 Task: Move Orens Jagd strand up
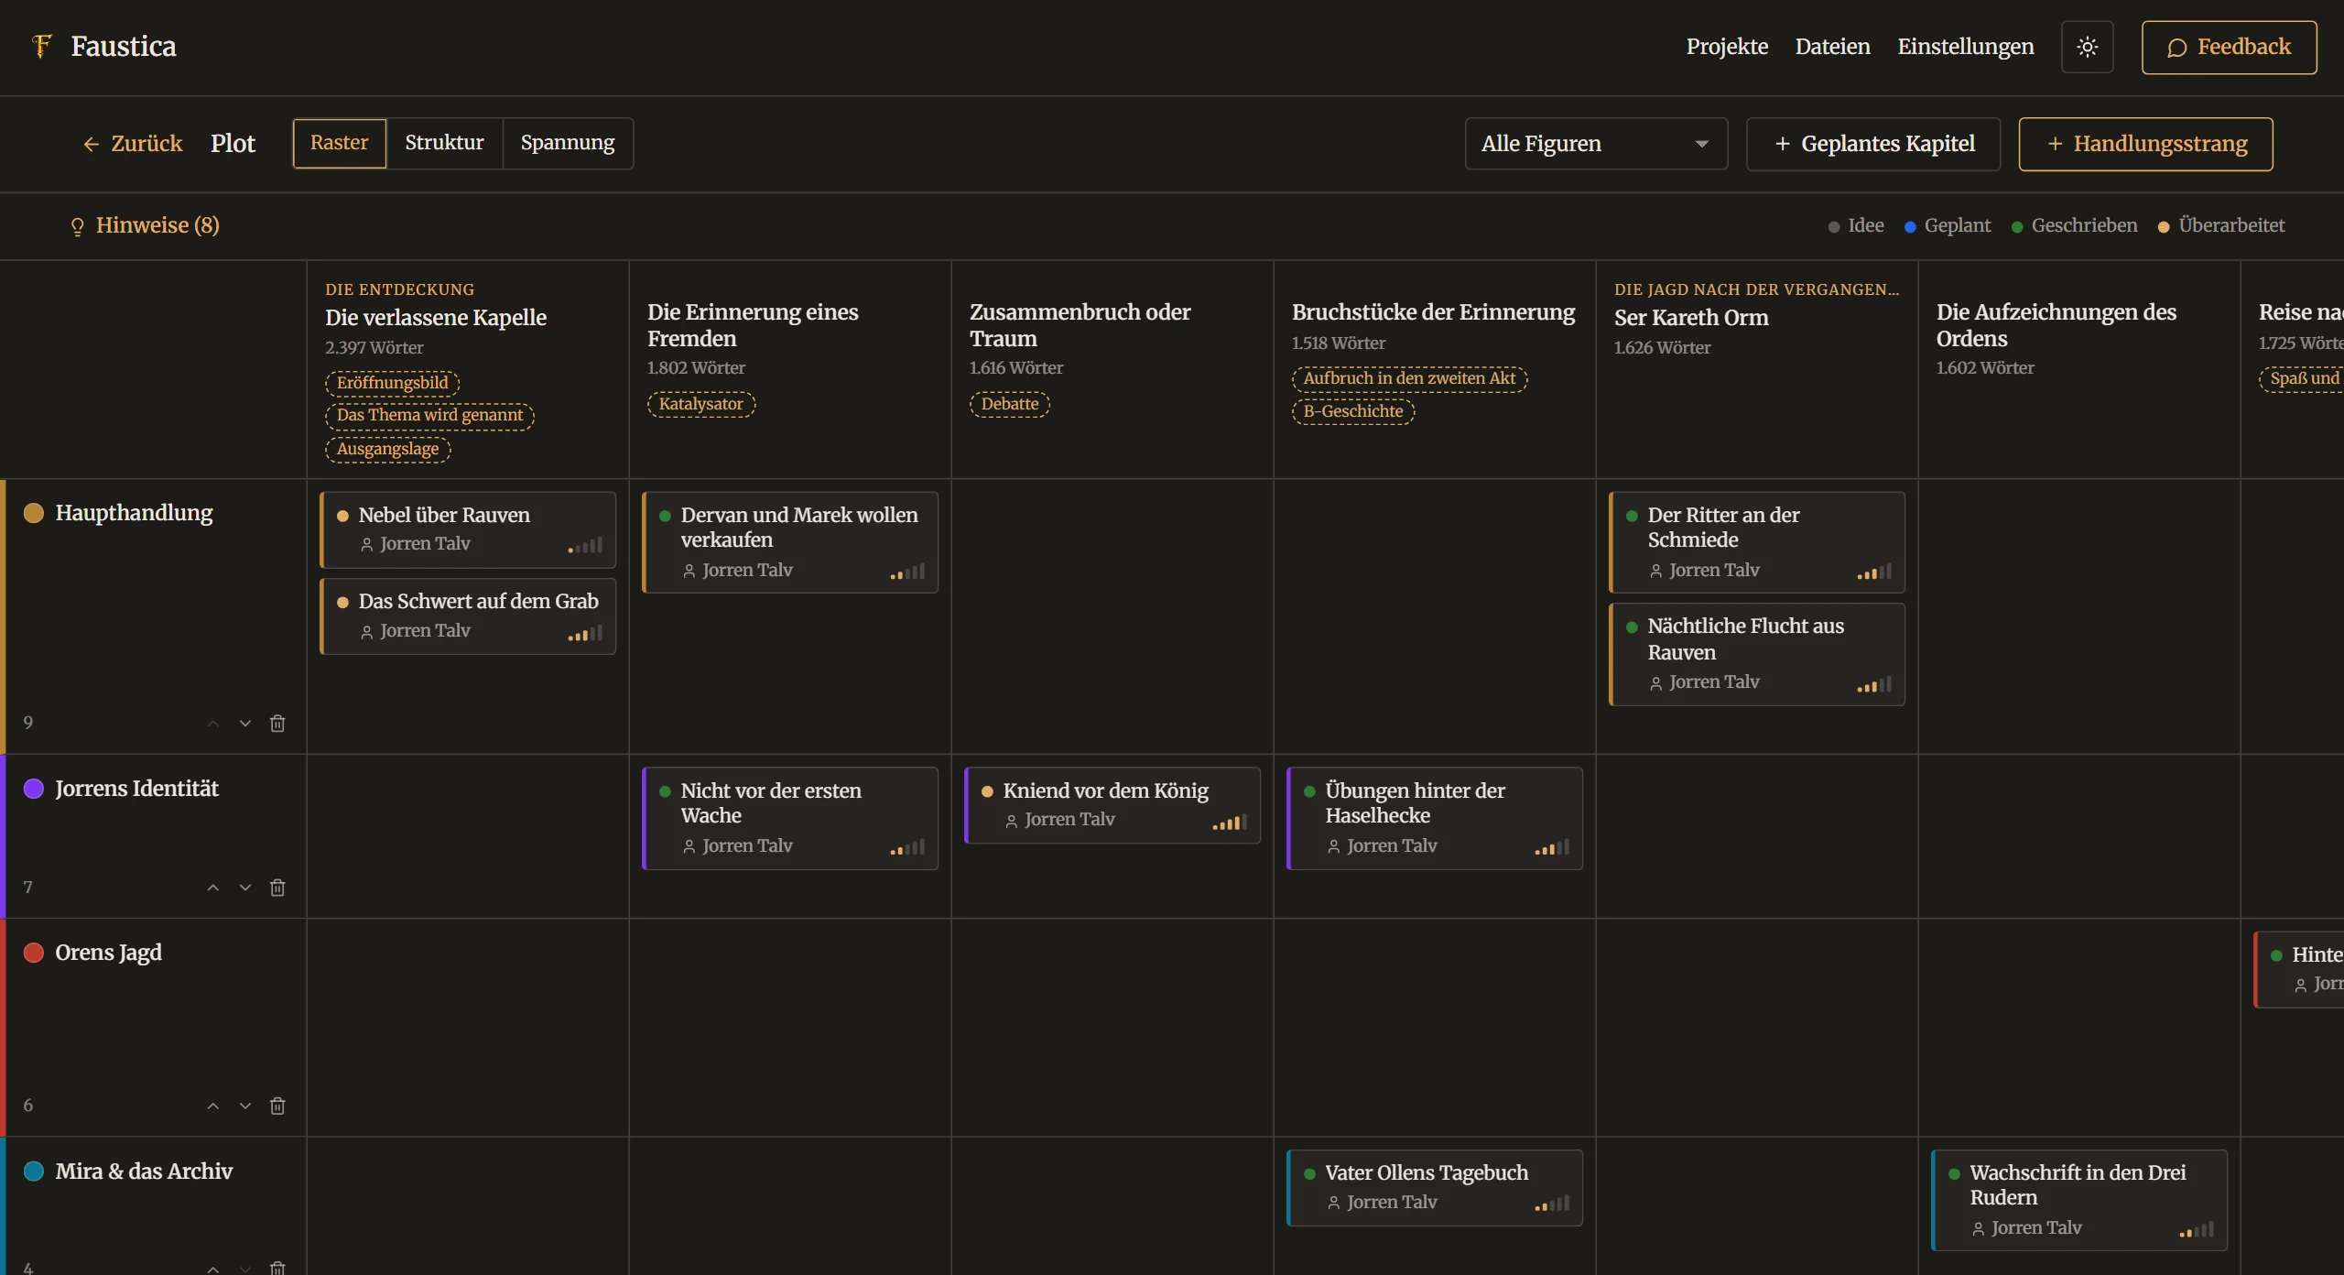pos(213,1106)
